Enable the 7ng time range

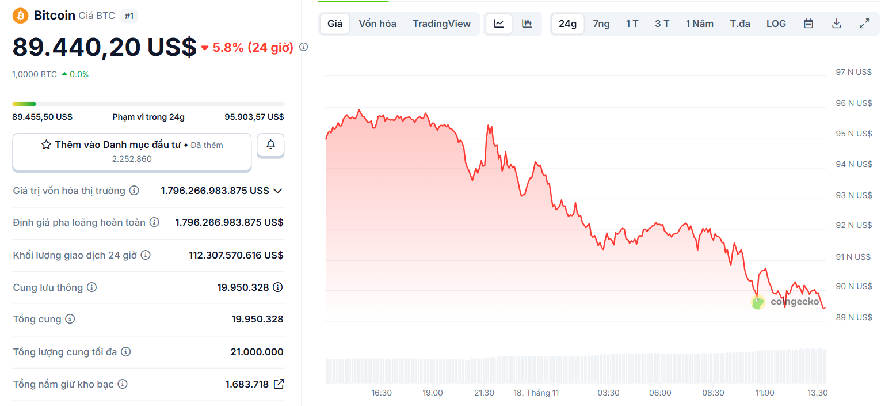pyautogui.click(x=601, y=24)
